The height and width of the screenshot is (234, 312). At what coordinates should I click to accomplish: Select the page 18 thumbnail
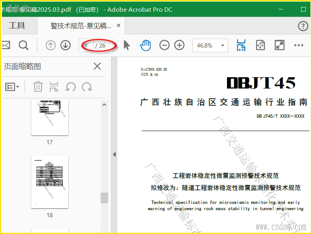click(50, 182)
